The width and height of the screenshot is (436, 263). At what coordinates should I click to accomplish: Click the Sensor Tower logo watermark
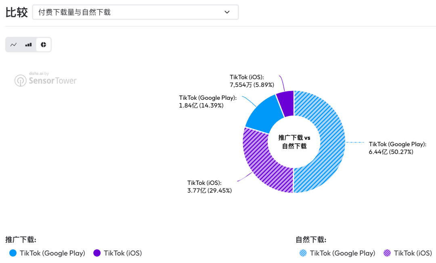pos(46,80)
